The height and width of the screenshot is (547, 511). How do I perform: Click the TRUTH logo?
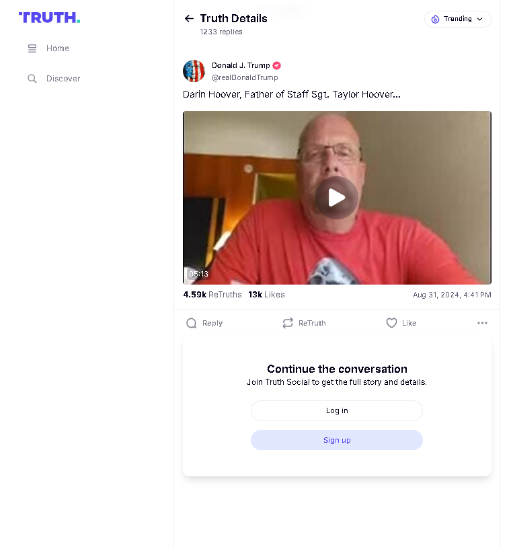coord(49,17)
